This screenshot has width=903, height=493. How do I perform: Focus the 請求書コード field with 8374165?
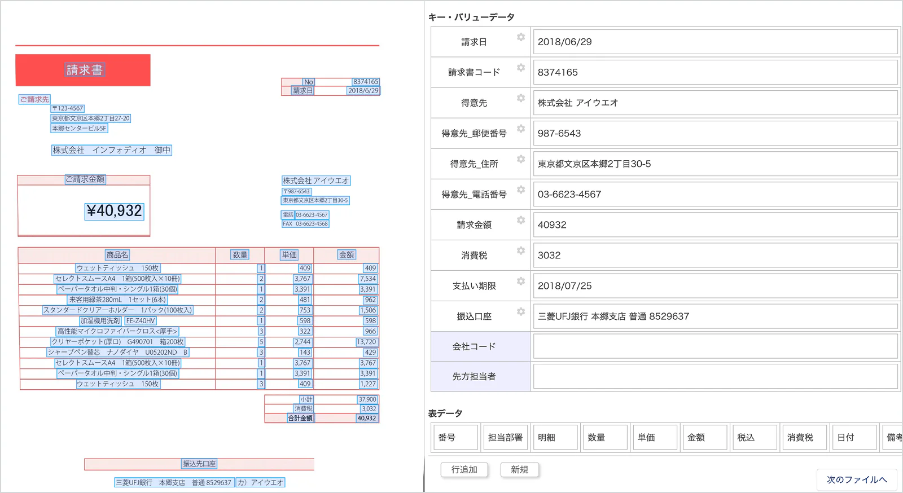[715, 72]
